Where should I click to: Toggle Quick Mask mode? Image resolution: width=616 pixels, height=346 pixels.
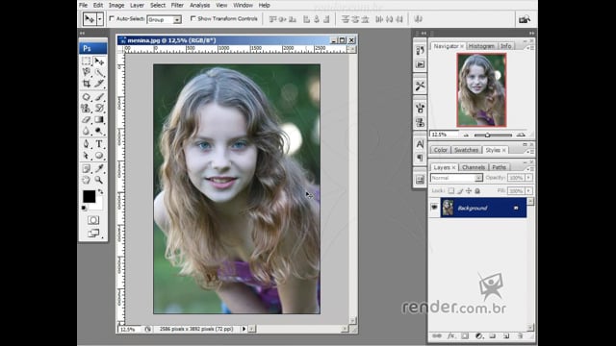tap(93, 220)
